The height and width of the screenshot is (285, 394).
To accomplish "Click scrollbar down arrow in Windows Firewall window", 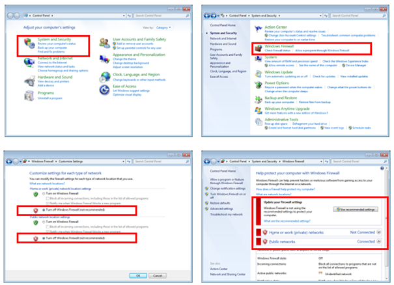I will 387,278.
